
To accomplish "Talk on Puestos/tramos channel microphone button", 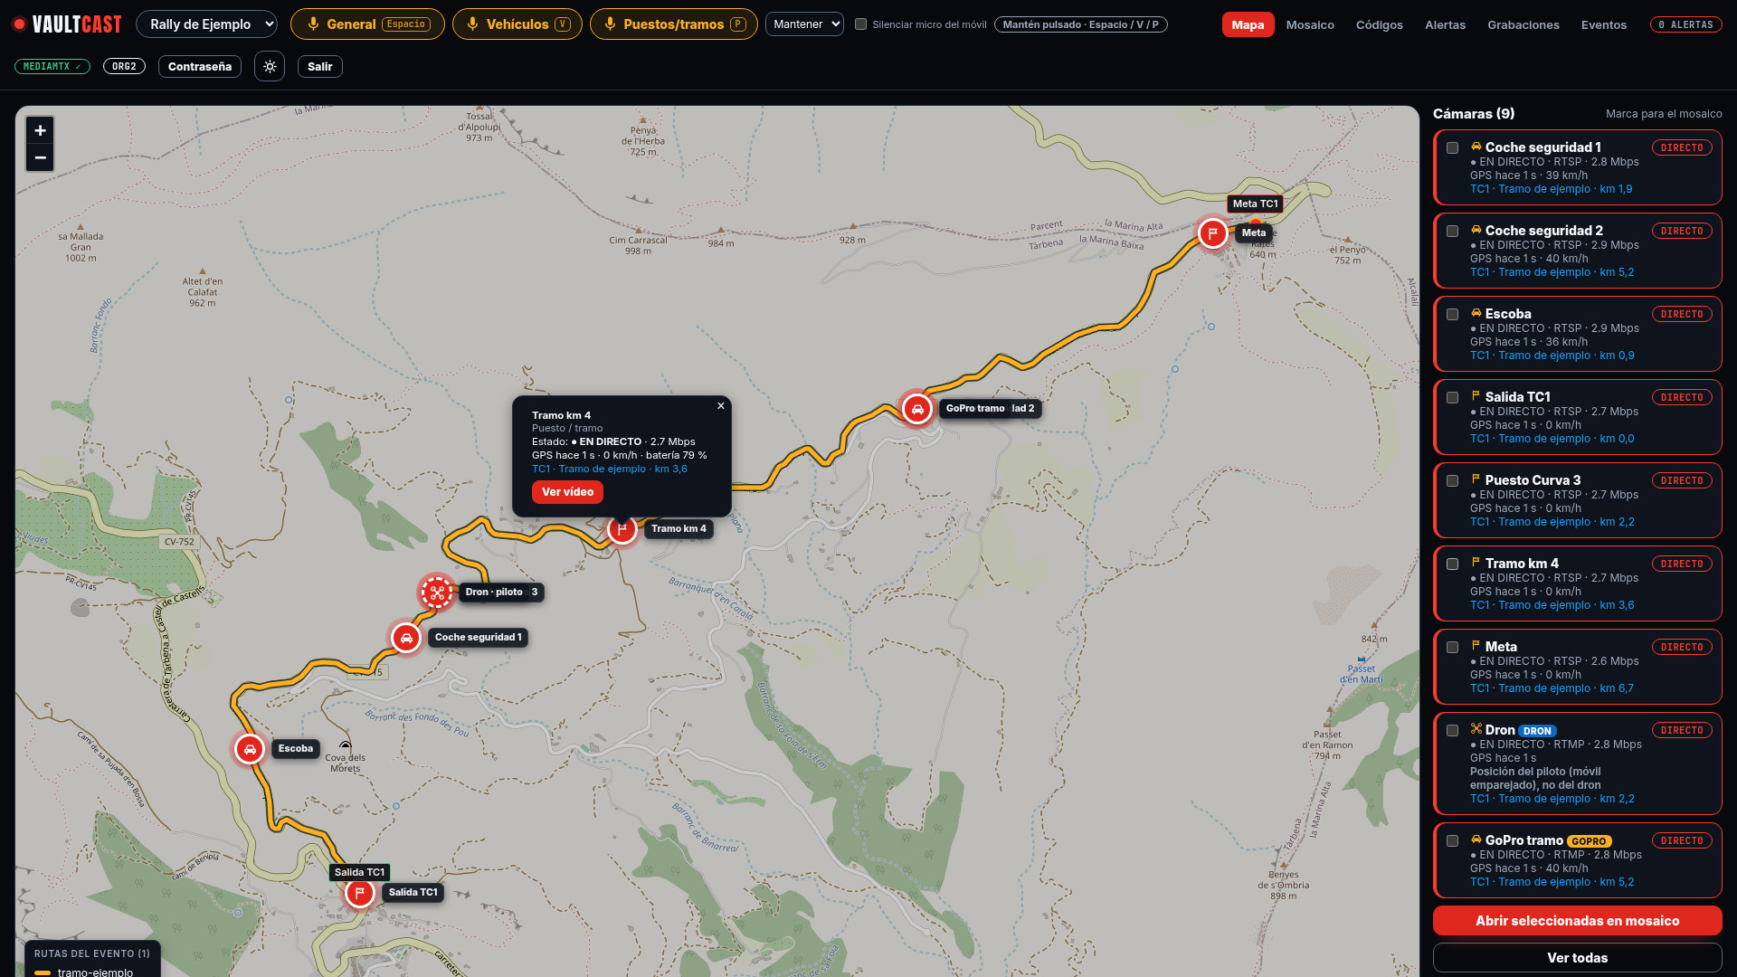I will pyautogui.click(x=674, y=24).
